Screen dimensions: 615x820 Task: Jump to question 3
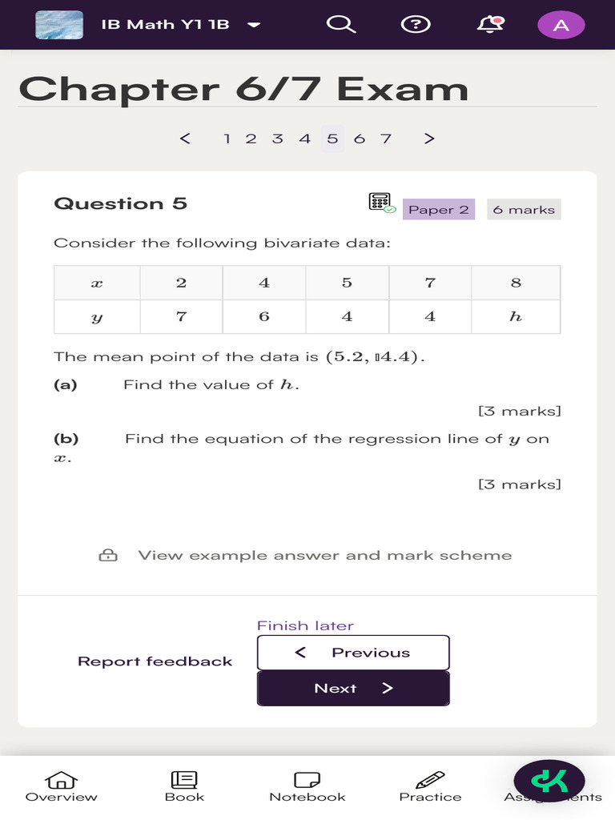[277, 139]
